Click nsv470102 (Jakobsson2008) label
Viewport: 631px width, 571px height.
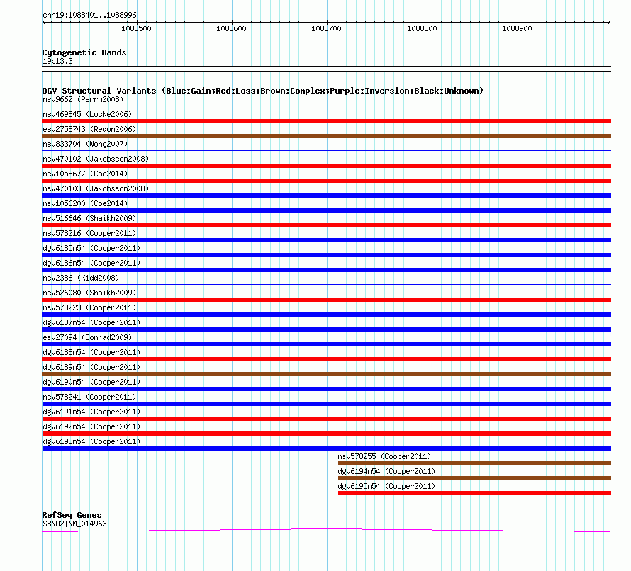[96, 159]
